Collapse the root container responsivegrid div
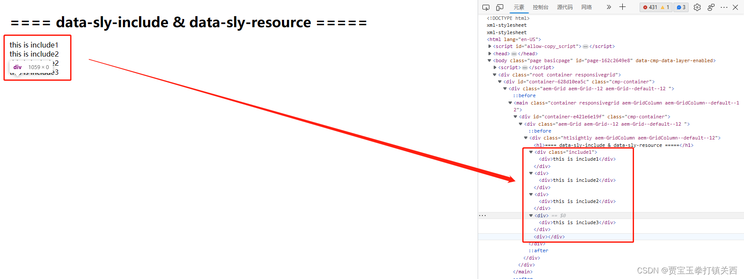Screen dimensions: 744x279 tap(495, 75)
